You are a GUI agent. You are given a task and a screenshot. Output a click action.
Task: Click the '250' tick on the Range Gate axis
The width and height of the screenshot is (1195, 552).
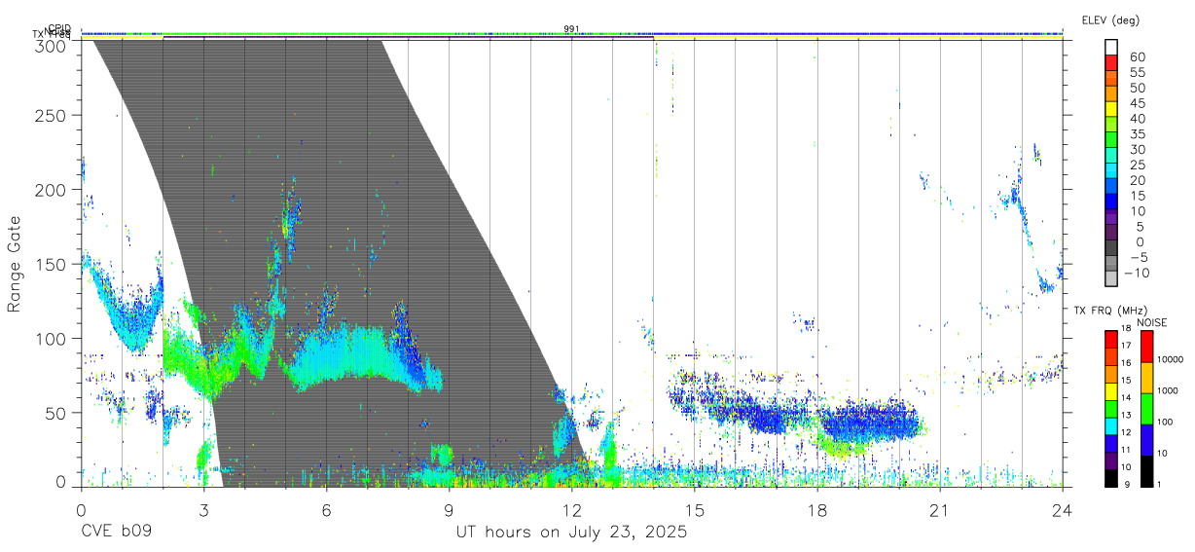coord(52,115)
